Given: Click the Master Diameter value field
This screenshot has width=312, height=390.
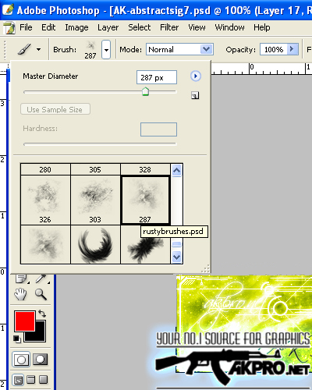Looking at the screenshot, I should (157, 77).
